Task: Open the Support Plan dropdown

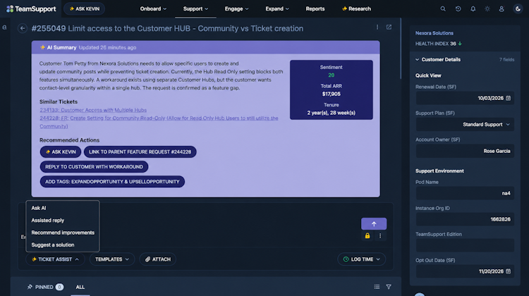Action: pyautogui.click(x=465, y=125)
